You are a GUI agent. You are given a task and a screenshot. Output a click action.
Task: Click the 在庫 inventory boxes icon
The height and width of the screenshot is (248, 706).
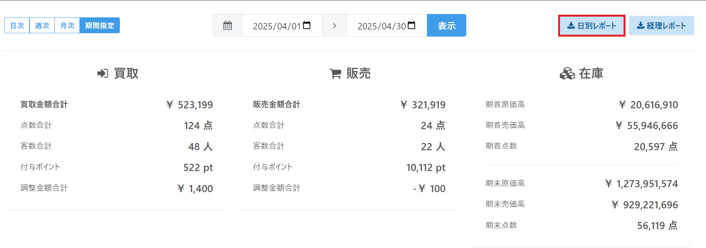pyautogui.click(x=567, y=73)
